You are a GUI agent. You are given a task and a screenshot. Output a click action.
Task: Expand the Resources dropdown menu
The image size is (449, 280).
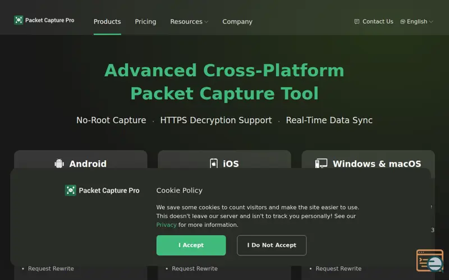click(x=189, y=22)
